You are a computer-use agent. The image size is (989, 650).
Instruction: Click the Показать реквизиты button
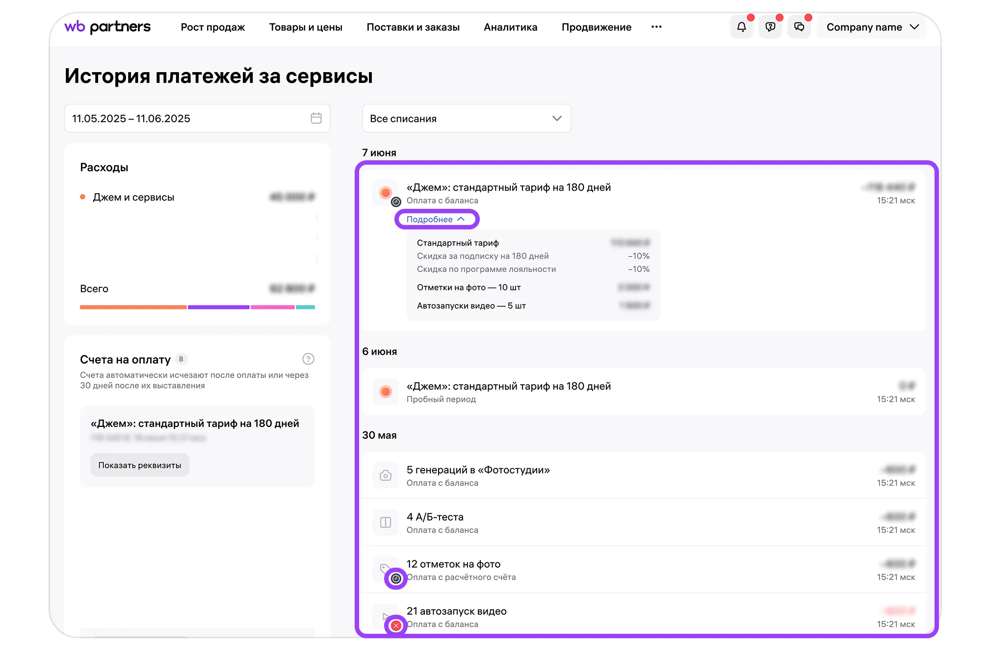140,465
